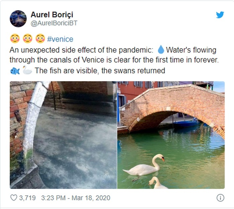Click the second flushed face emoji
Image resolution: width=234 pixels, height=209 pixels.
27,39
